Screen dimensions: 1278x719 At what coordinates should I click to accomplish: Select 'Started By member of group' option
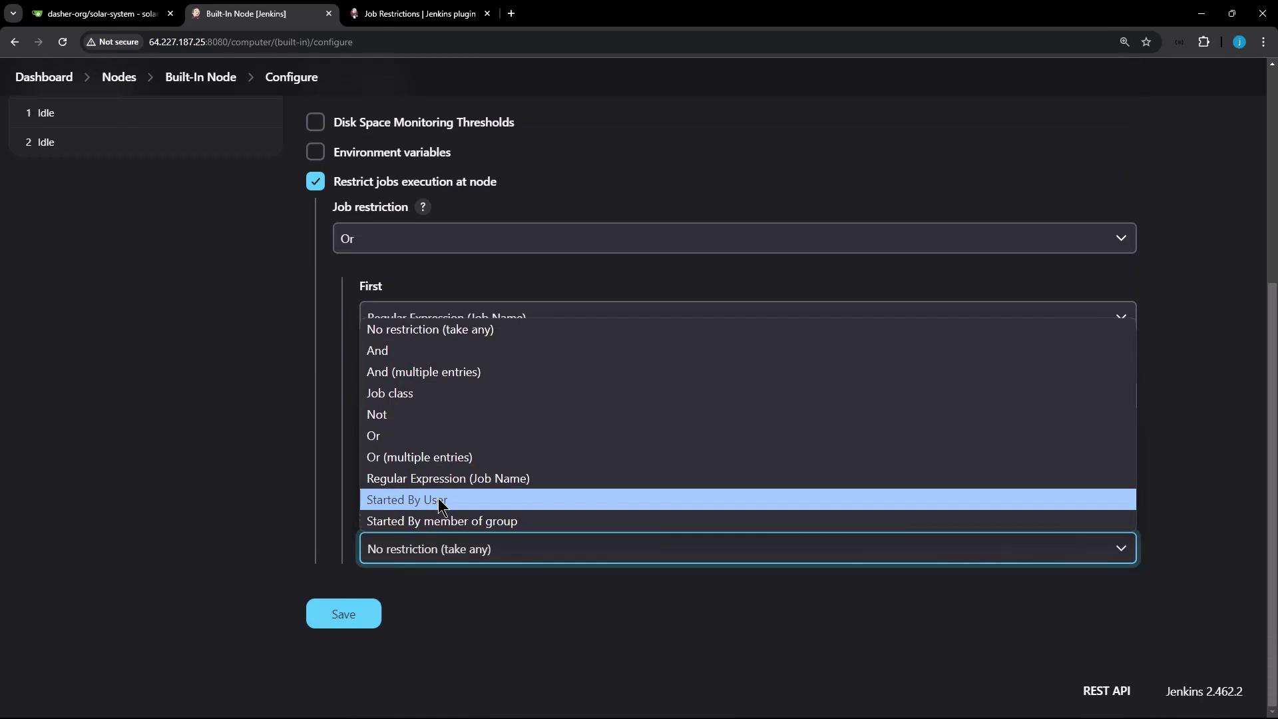(442, 521)
